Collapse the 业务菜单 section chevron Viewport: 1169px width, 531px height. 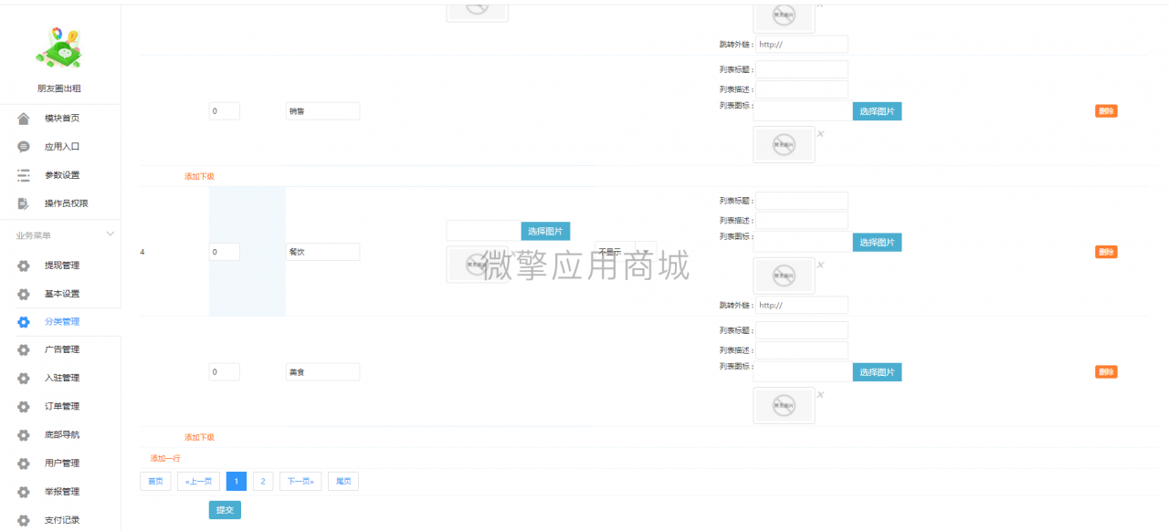[x=111, y=234]
